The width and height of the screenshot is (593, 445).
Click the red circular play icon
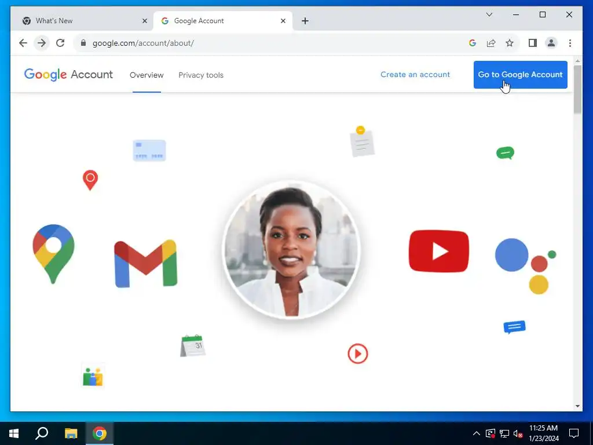tap(357, 353)
